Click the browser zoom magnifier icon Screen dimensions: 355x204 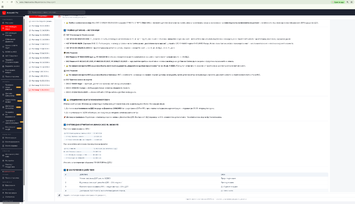pos(347,2)
